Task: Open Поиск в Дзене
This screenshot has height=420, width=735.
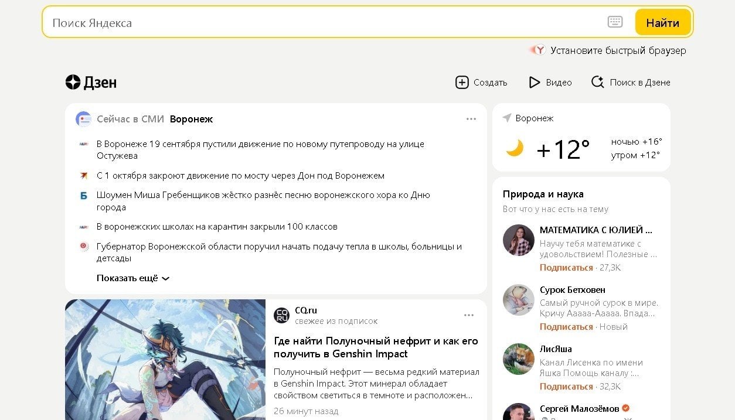Action: pos(640,83)
